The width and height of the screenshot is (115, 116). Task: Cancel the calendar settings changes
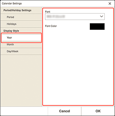click(65, 111)
